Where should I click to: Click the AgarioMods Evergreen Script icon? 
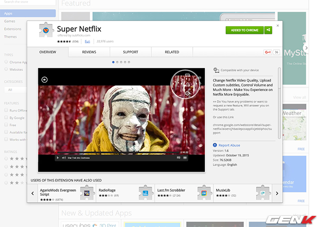pos(87,193)
